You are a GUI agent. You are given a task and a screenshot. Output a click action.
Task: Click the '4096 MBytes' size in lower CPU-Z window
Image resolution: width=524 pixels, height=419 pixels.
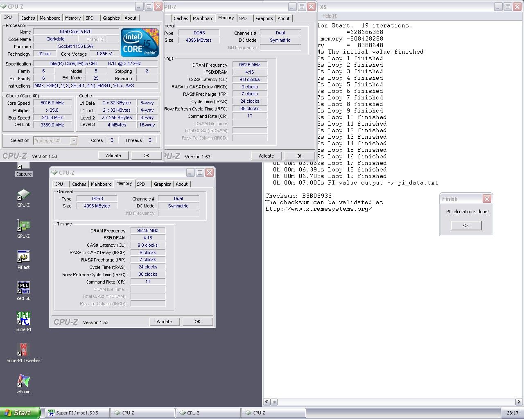(x=97, y=206)
